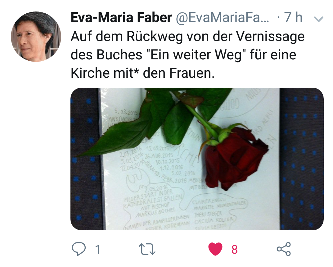
Task: Retweet this post using the retweet icon
Action: tap(147, 249)
